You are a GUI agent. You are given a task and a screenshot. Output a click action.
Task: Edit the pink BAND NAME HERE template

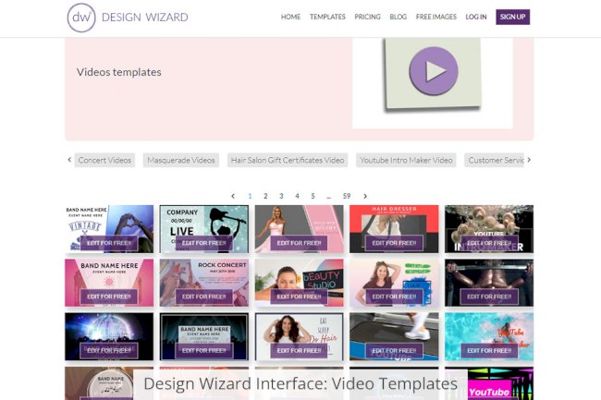tap(109, 297)
